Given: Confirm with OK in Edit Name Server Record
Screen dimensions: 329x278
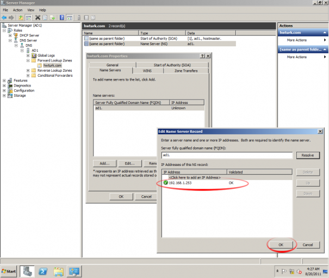Looking at the screenshot, I should pyautogui.click(x=281, y=245).
